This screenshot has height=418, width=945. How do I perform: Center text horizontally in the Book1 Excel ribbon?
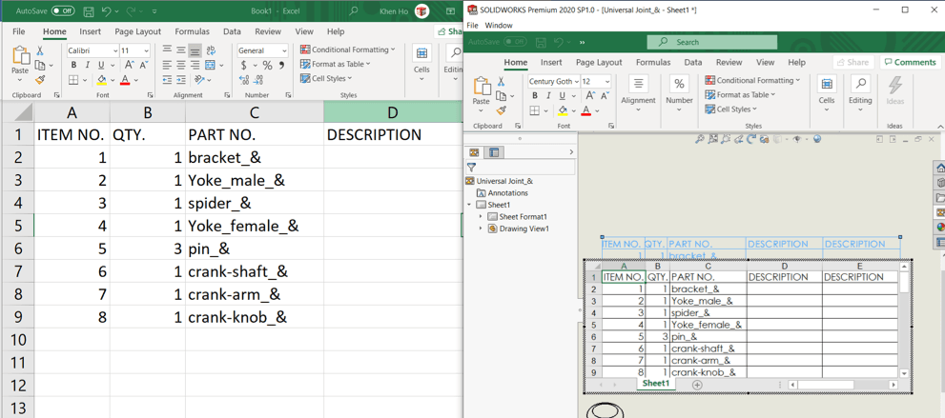(180, 65)
